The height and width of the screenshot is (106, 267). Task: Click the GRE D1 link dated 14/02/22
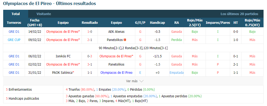pyautogui.click(x=14, y=32)
